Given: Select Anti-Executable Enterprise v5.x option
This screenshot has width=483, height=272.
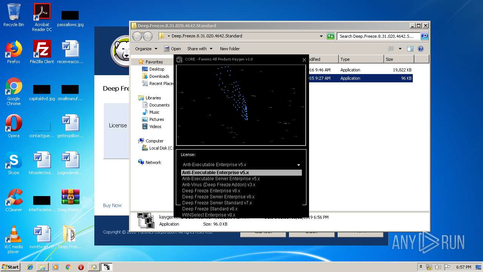Looking at the screenshot, I should (241, 173).
